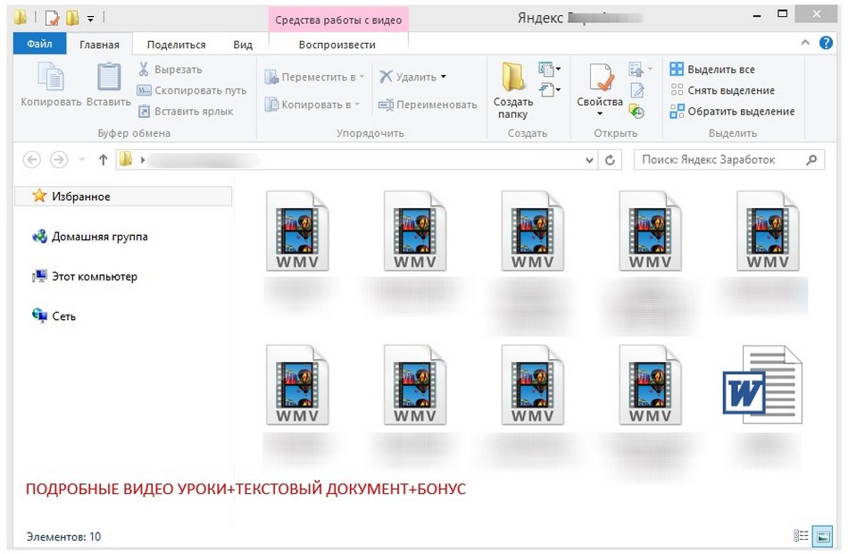
Task: Select Избранное in navigation pane
Action: (x=123, y=196)
